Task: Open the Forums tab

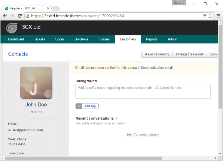Action: 104,39
